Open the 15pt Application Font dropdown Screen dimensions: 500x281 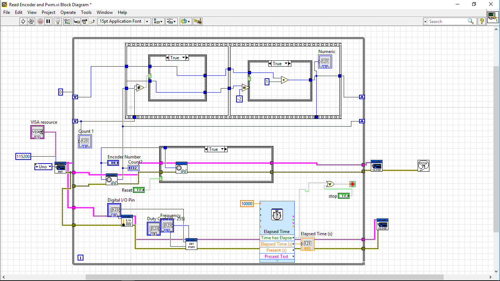coord(124,21)
